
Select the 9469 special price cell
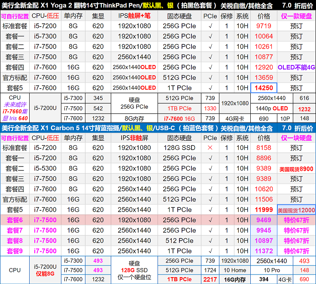[x=264, y=220]
